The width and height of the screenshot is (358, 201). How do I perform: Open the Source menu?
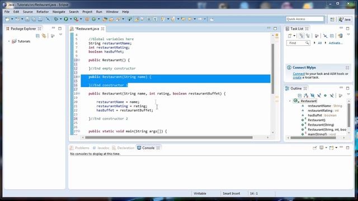coord(27,12)
